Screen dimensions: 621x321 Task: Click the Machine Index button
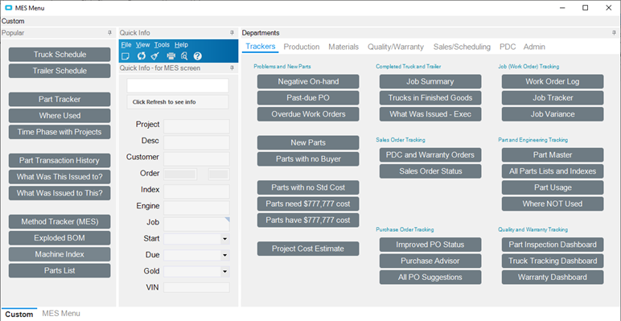tap(60, 254)
